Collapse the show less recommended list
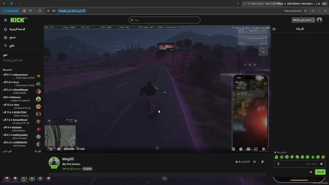329x185 pixels. point(38,151)
